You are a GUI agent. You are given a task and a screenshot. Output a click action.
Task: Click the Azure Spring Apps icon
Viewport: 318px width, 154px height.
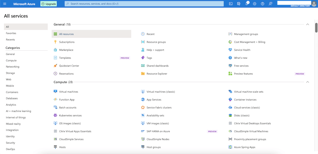pyautogui.click(x=230, y=147)
